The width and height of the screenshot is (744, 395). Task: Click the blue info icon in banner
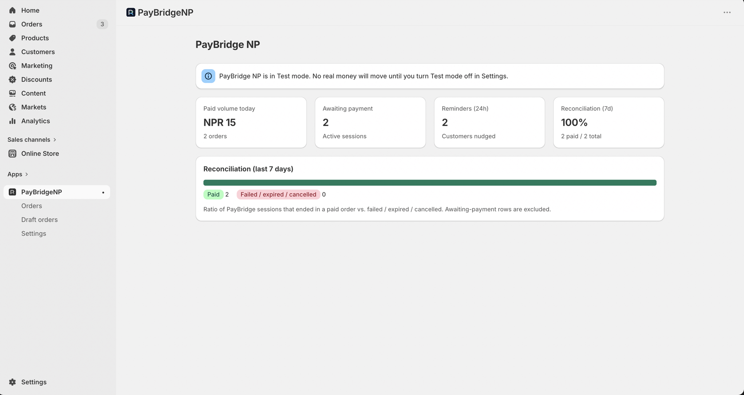[208, 76]
